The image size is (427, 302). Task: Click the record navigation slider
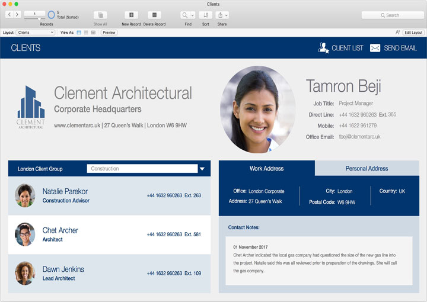click(34, 19)
